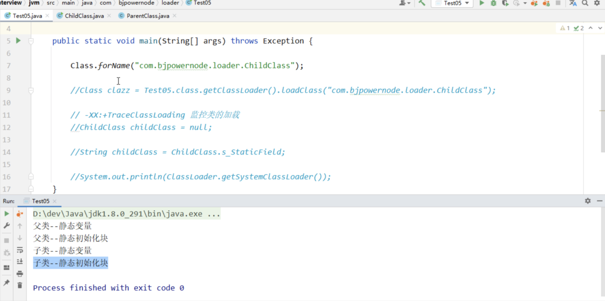605x301 pixels.
Task: Click the Build Project hammer icon
Action: pos(422,3)
